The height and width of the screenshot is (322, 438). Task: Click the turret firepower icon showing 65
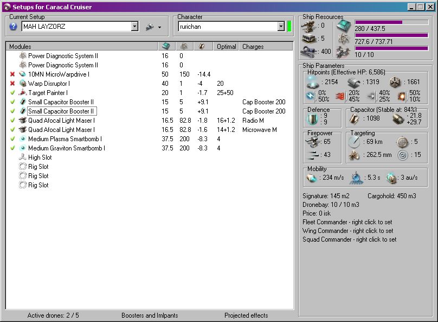tap(312, 142)
